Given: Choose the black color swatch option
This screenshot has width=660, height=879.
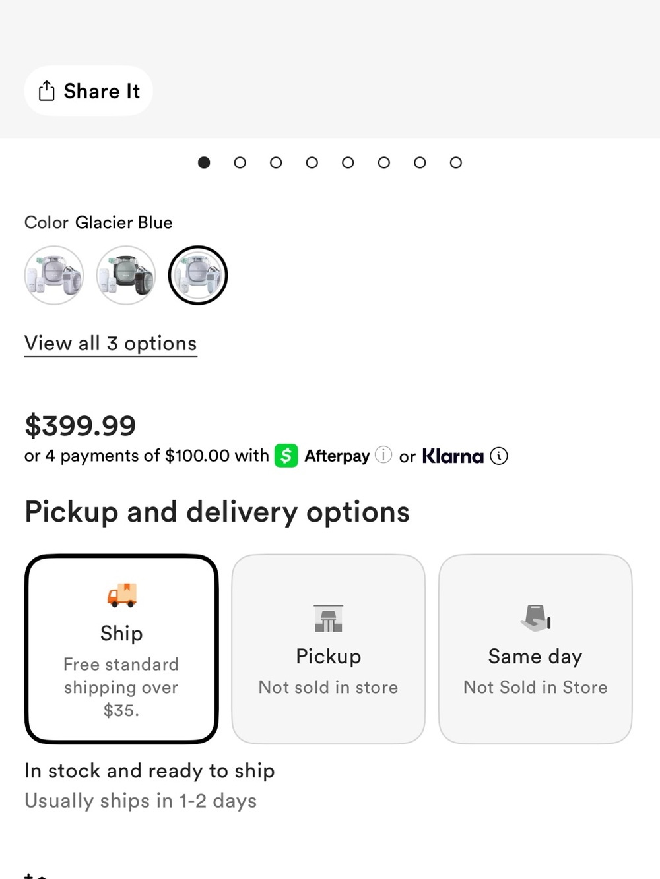Looking at the screenshot, I should tap(126, 275).
